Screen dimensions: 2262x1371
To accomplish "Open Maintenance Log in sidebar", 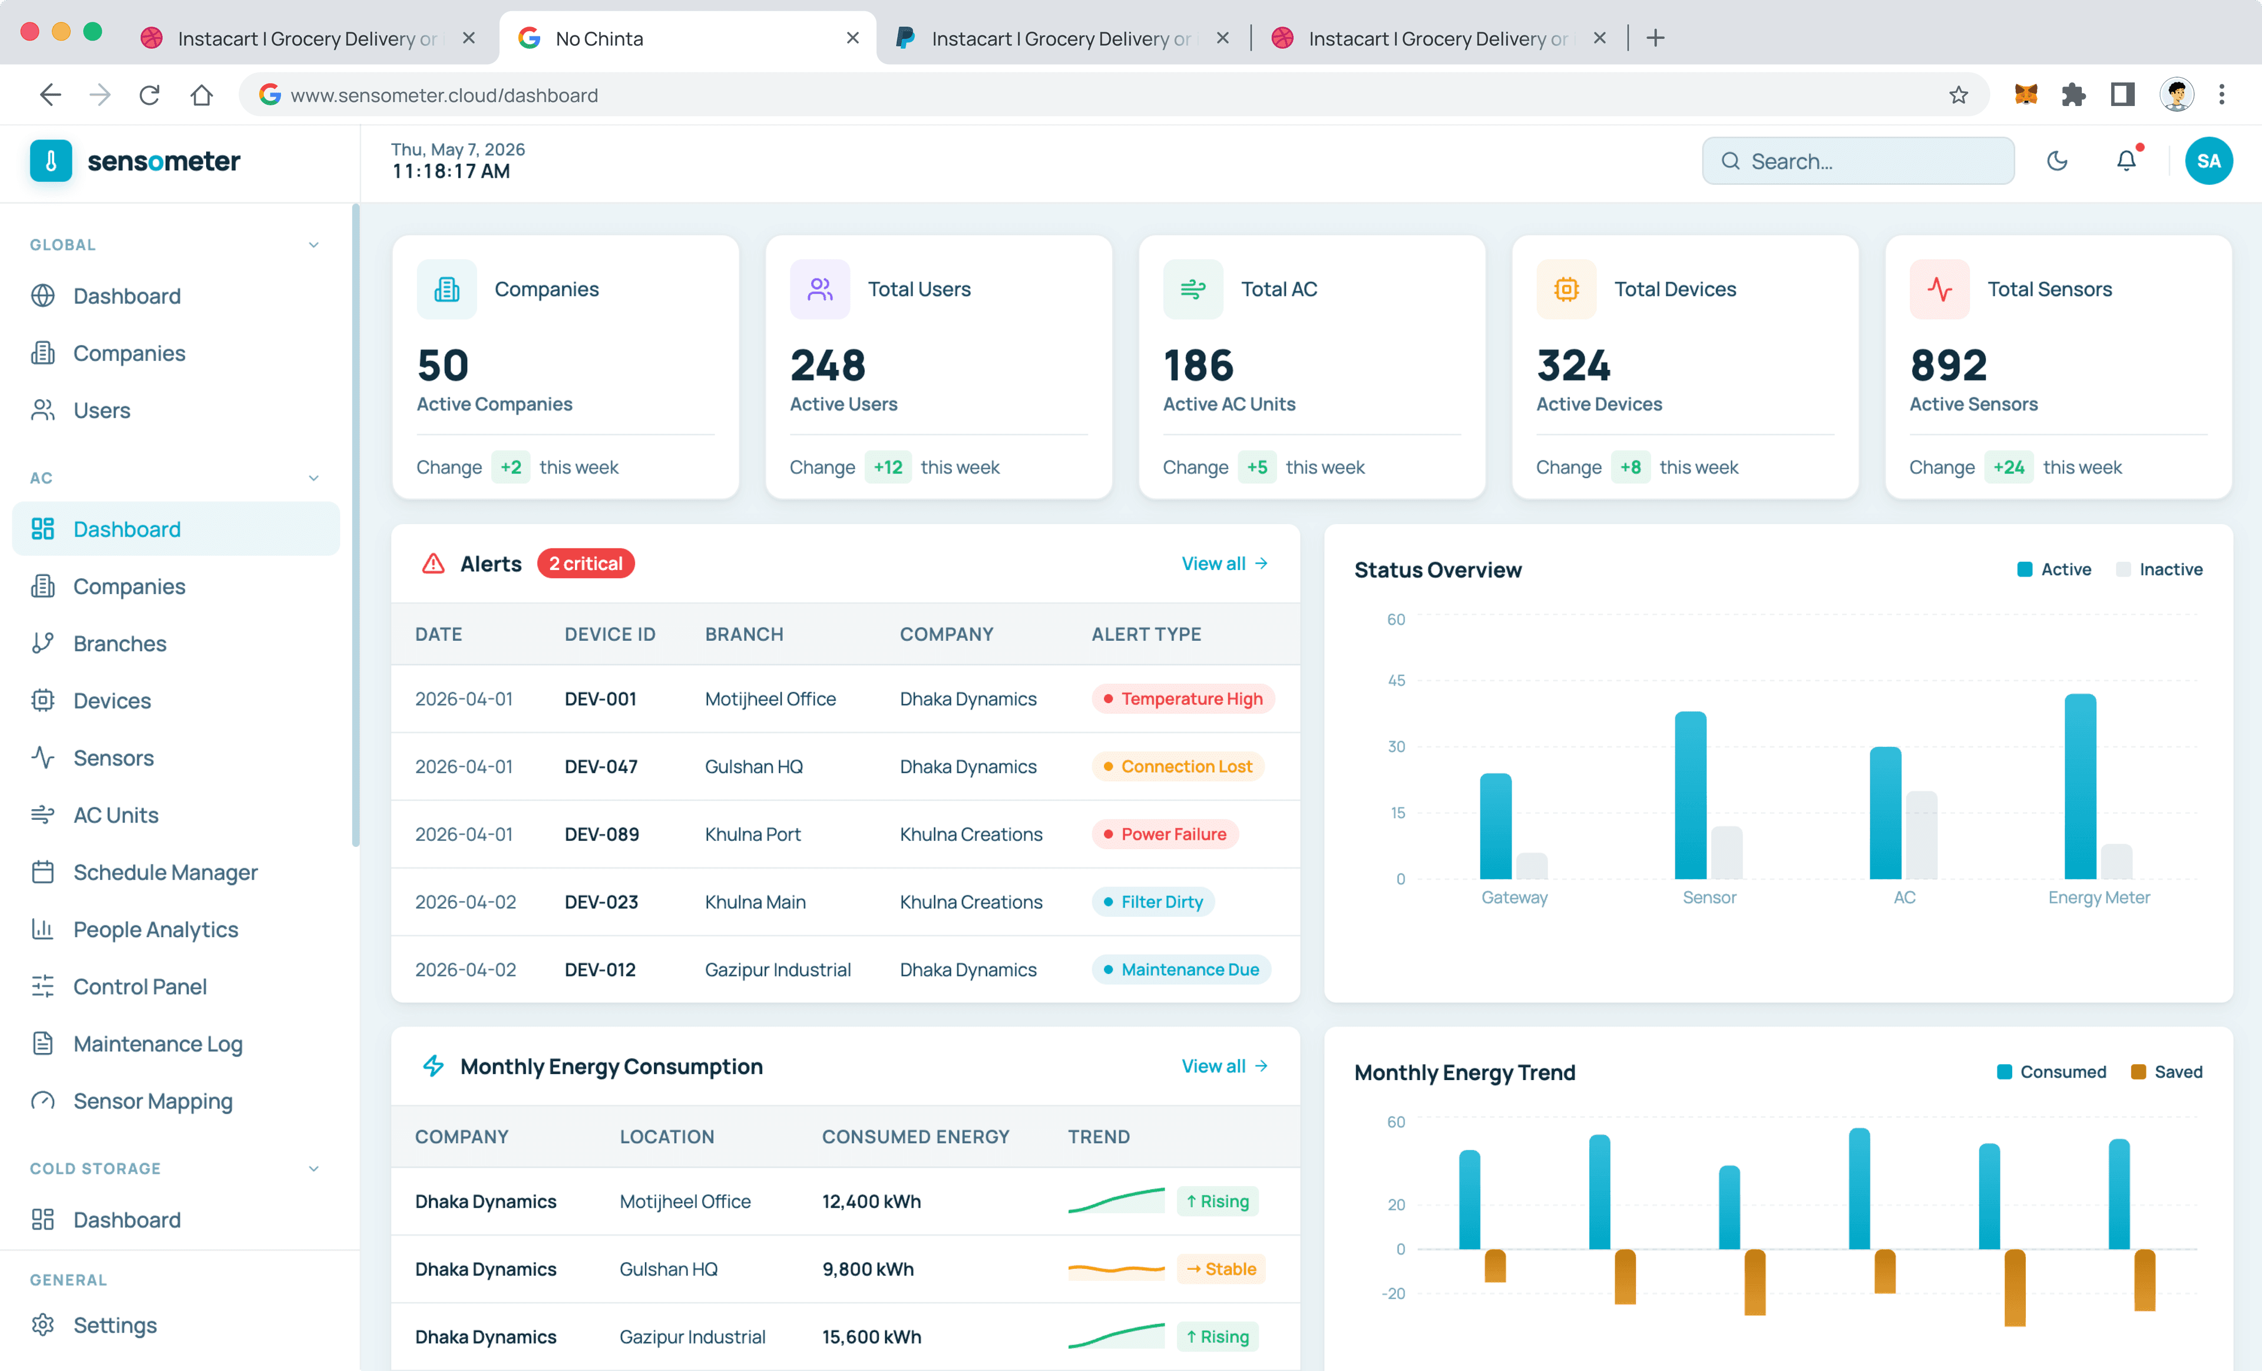I will 176,1044.
